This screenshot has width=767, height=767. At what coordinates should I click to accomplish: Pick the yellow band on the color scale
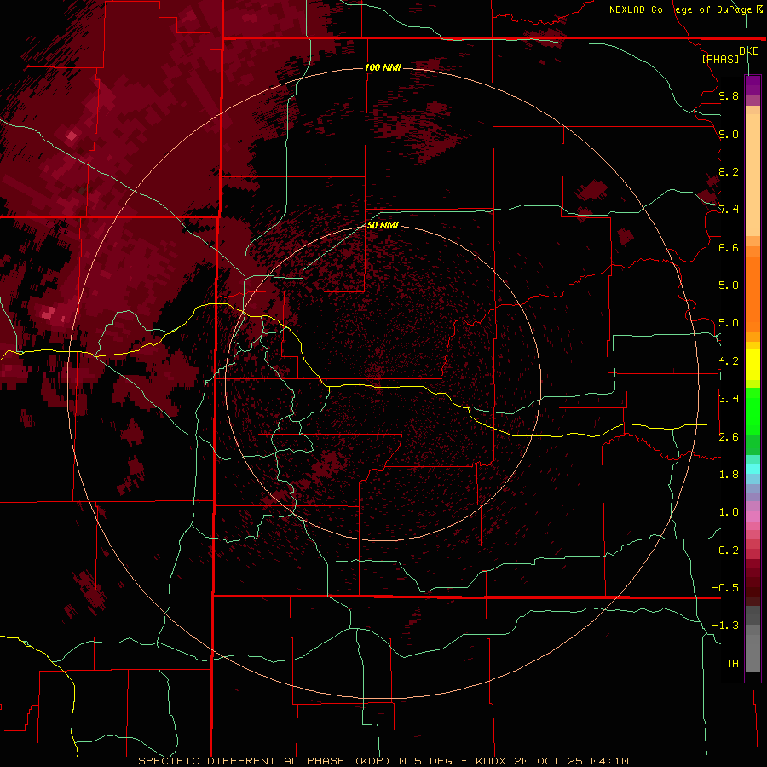coord(753,365)
